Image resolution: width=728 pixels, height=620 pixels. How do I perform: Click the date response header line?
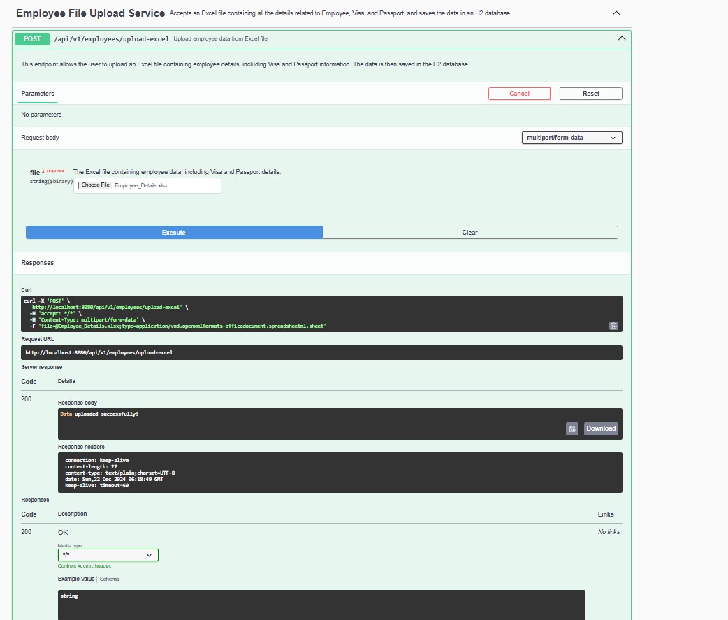tap(114, 479)
